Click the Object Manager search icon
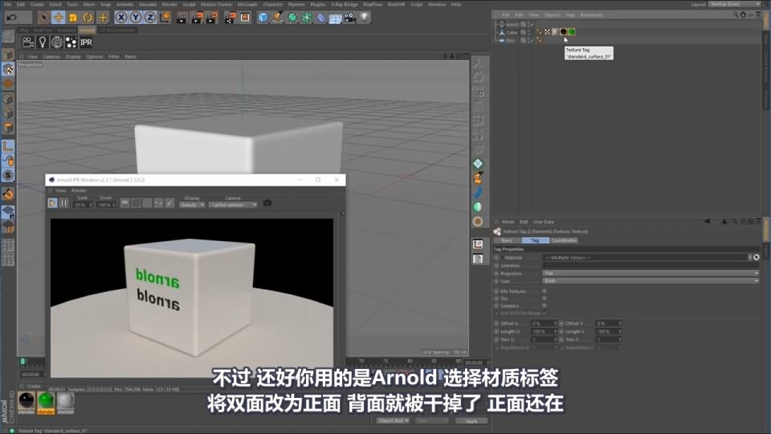 pyautogui.click(x=736, y=14)
